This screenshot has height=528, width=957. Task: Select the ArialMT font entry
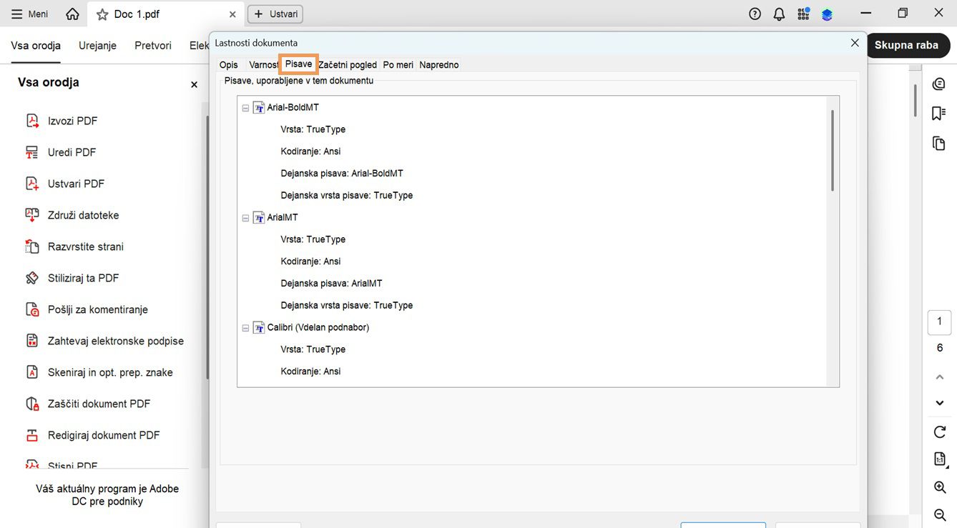tap(283, 218)
